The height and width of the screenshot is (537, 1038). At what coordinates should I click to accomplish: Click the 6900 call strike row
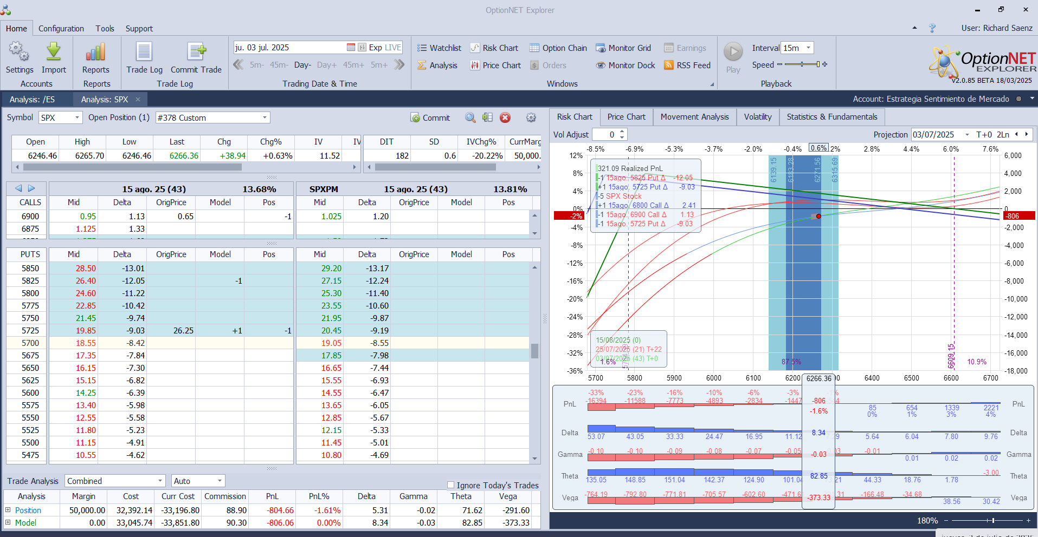pos(268,216)
